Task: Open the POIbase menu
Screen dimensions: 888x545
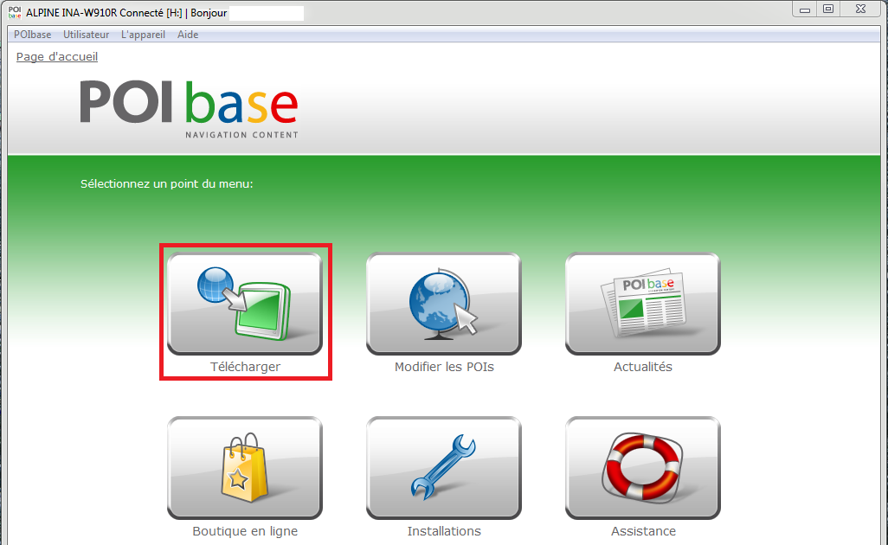Action: click(x=33, y=35)
